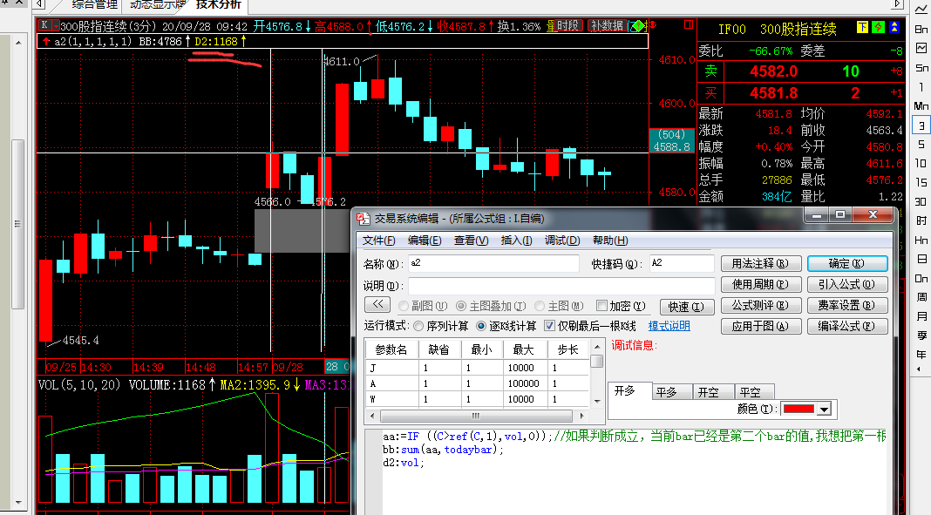
Task: Open 模式说明 link
Action: coord(669,326)
